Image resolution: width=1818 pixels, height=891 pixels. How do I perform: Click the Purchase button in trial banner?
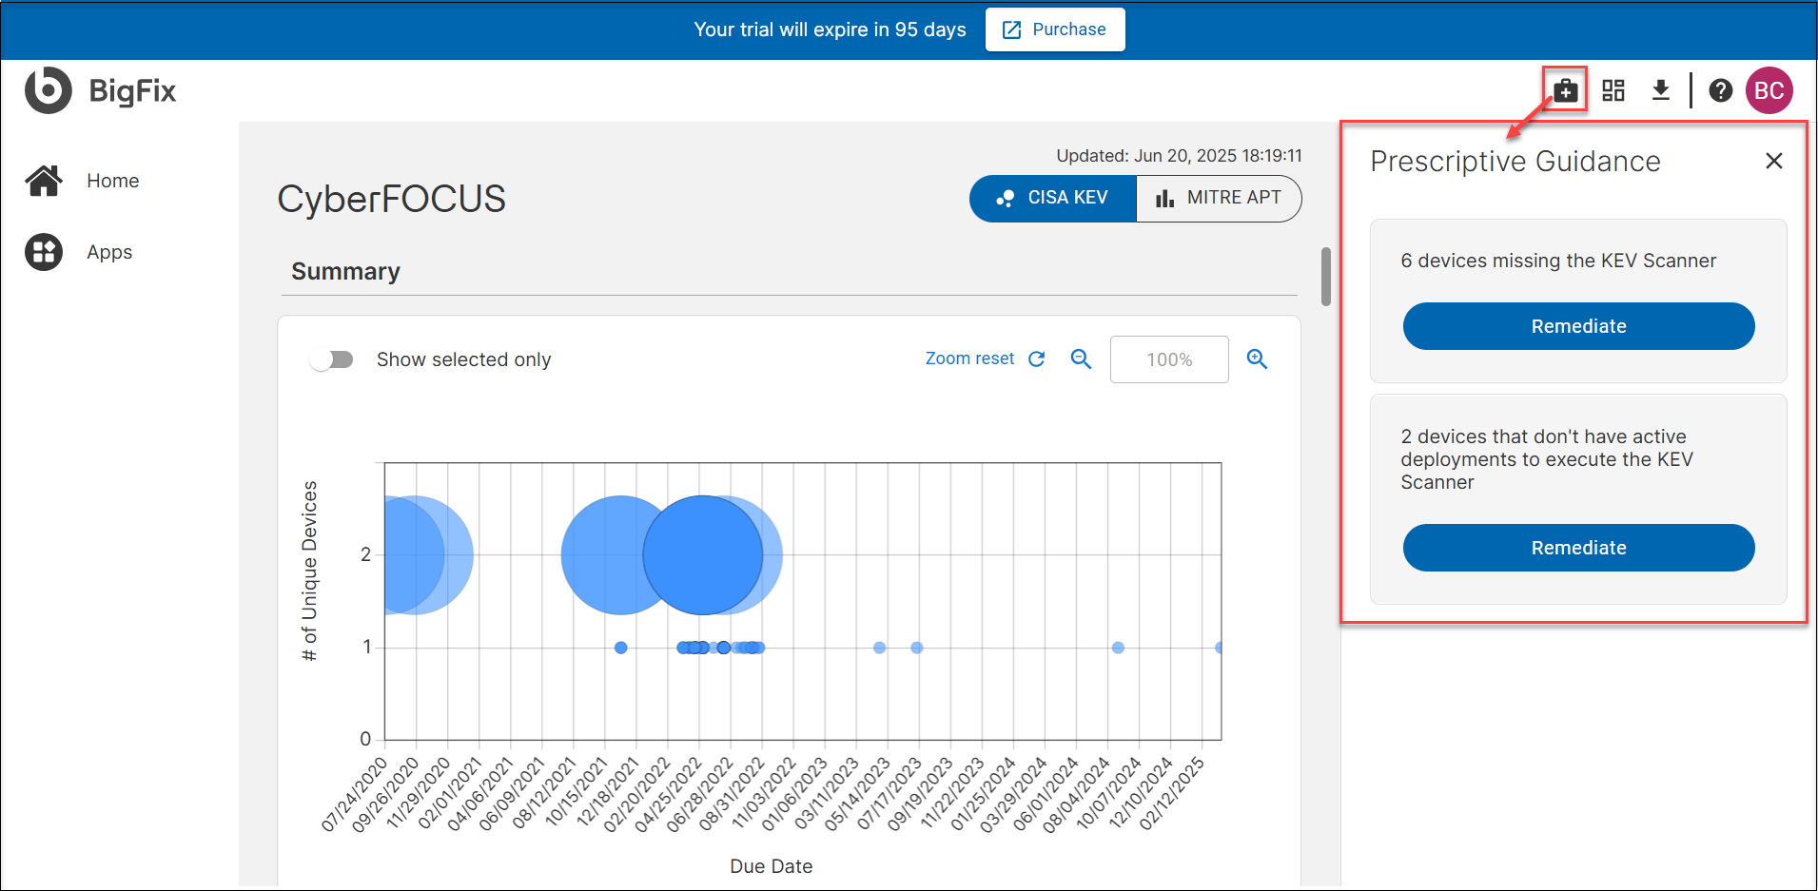[x=1055, y=29]
